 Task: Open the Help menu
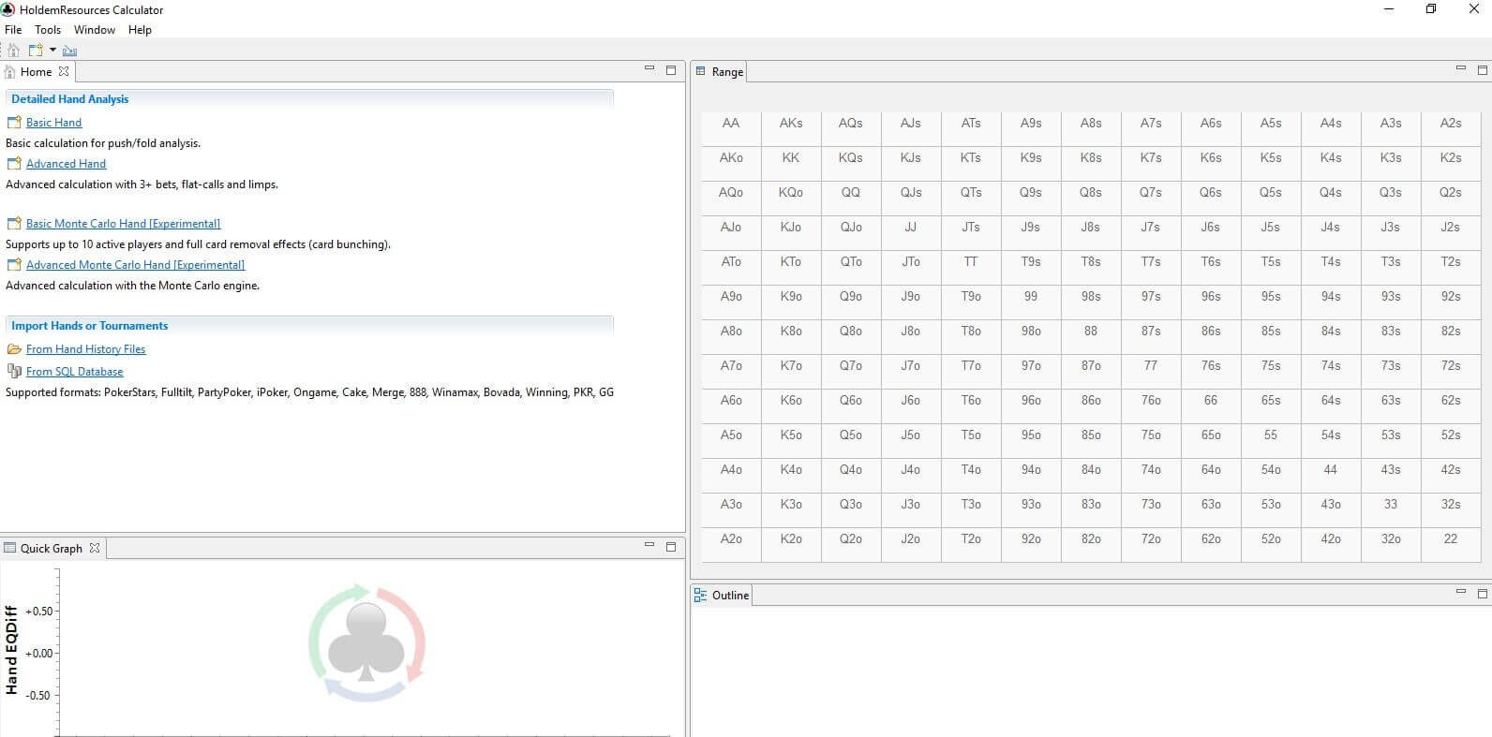[x=140, y=30]
